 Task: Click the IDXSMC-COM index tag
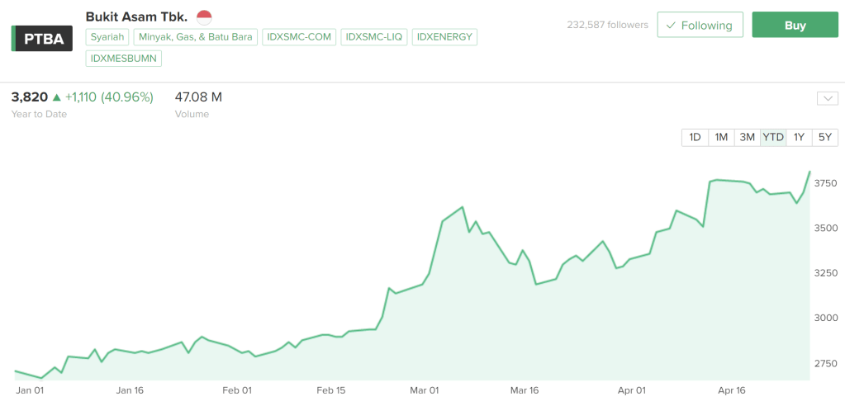pos(298,37)
